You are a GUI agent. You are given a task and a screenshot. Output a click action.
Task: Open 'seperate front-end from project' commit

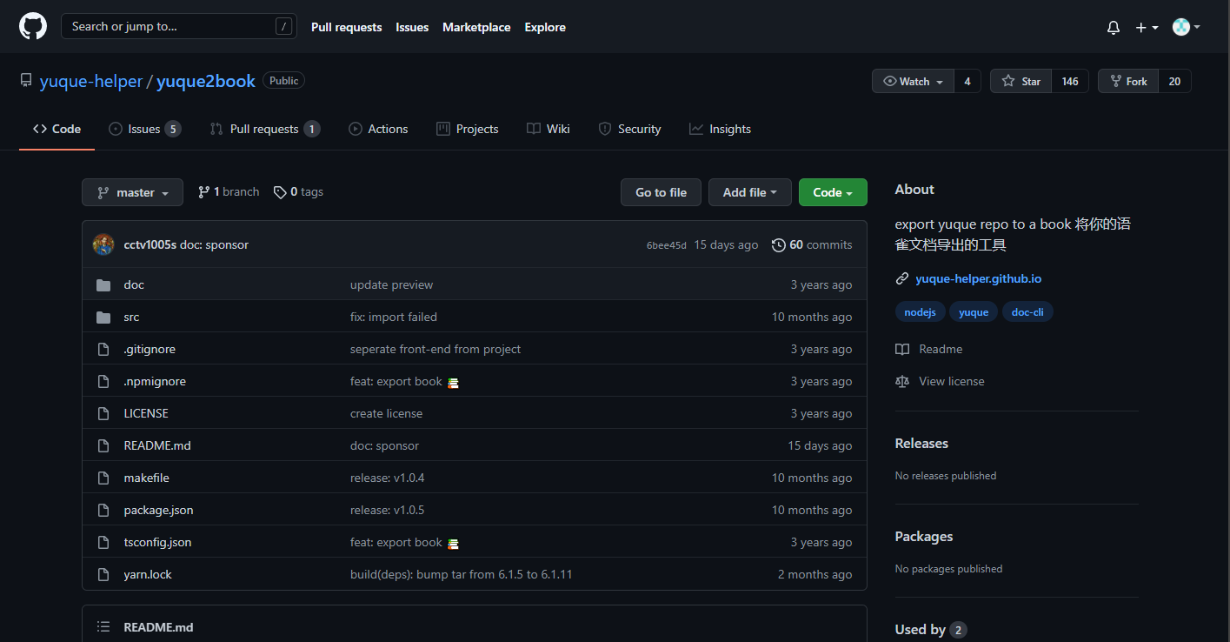coord(435,349)
